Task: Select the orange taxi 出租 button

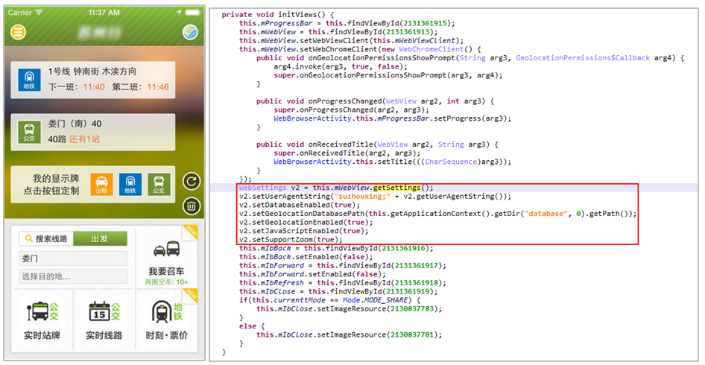Action: point(101,185)
